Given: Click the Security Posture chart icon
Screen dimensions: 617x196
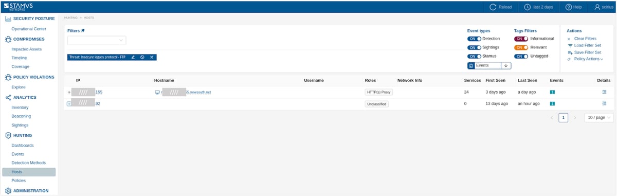Looking at the screenshot, I should click(8, 19).
